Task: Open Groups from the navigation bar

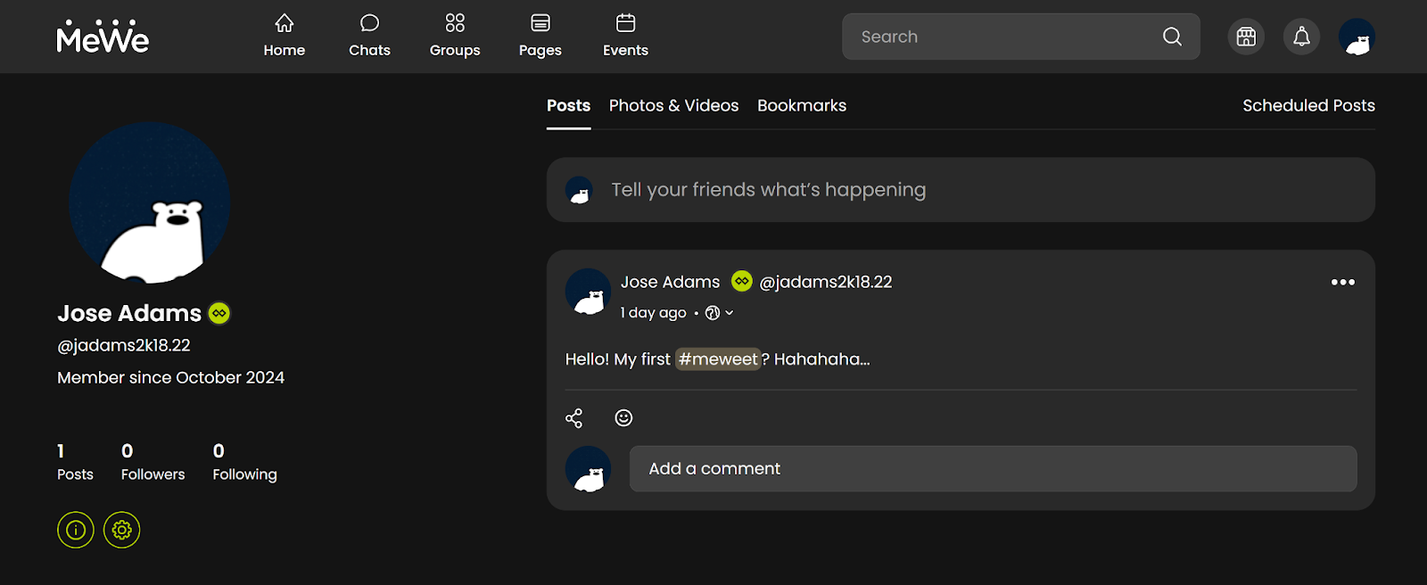Action: click(455, 37)
